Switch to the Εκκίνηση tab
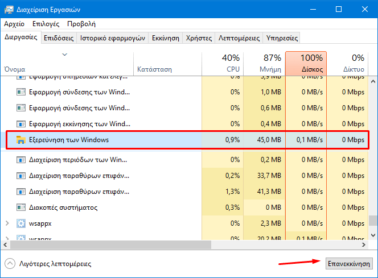The height and width of the screenshot is (278, 378). point(166,38)
